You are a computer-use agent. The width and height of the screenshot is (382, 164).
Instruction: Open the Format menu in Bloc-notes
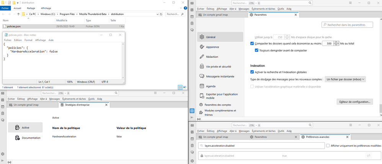(x=28, y=40)
